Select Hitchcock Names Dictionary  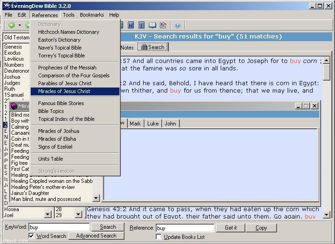[75, 32]
